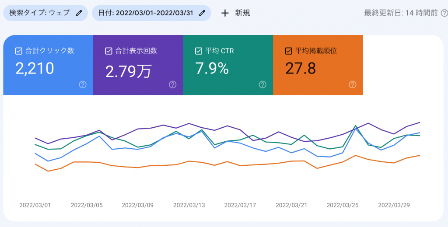
Task: Uncheck the 合計クリック数 checkbox
Action: coord(19,51)
